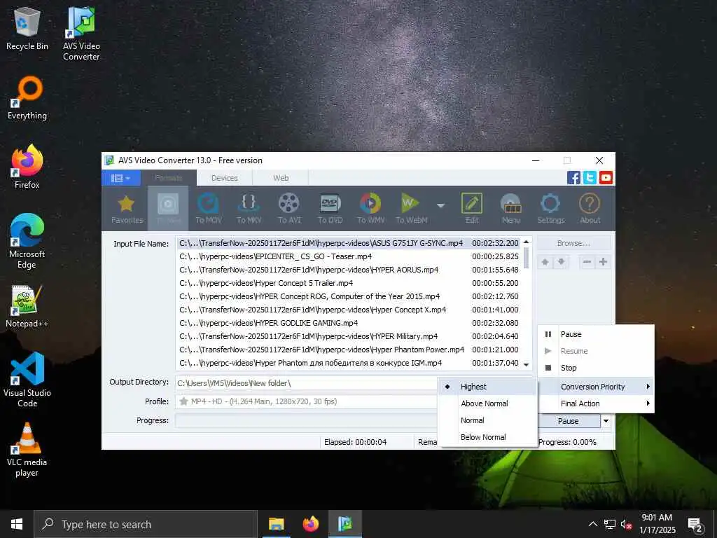The image size is (717, 538).
Task: Set conversion priority to Above Normal
Action: [487, 403]
